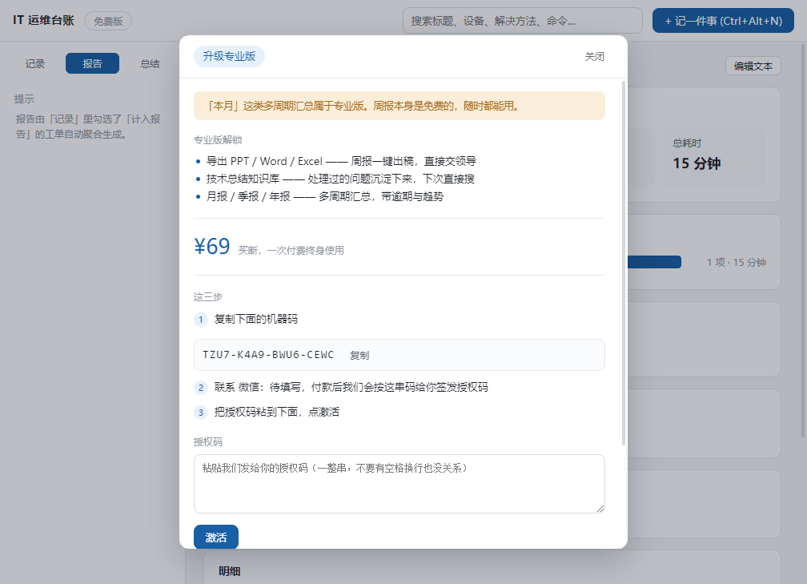Viewport: 807px width, 584px height.
Task: Focus the search box 搜索标题、设备
Action: (522, 21)
